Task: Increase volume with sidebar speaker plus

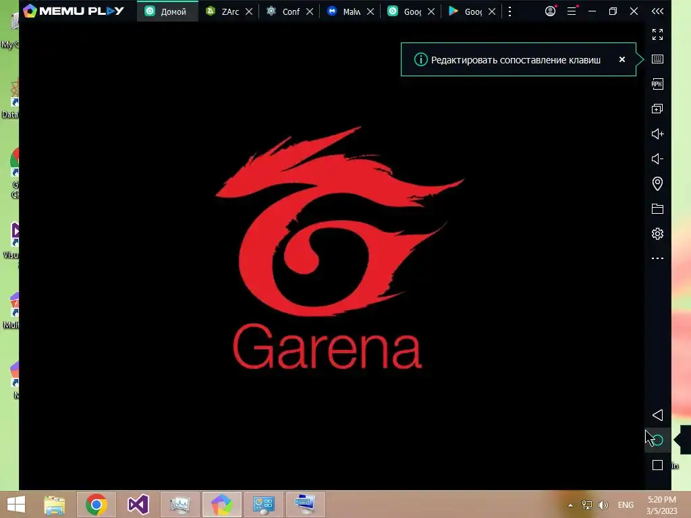Action: 657,134
